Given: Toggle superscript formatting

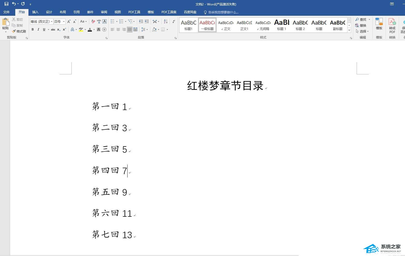Looking at the screenshot, I should coord(64,29).
